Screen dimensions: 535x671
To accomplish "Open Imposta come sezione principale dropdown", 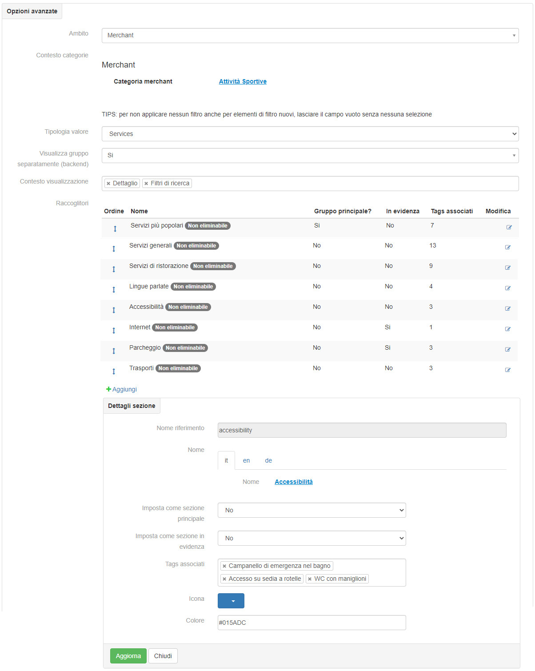I will 311,510.
